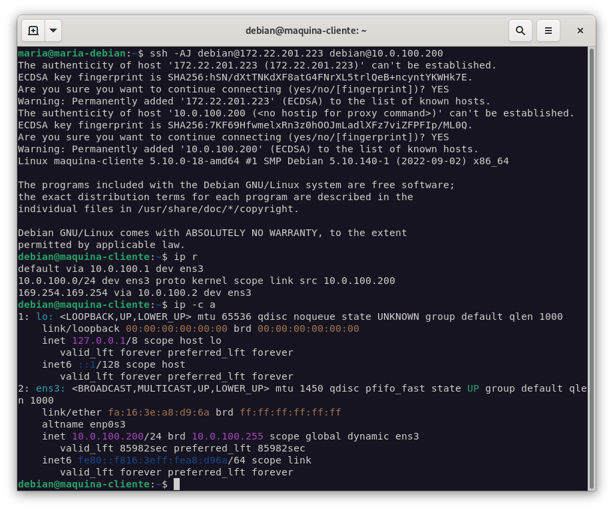Screen dimensions: 613x510
Task: Open the terminal search tool
Action: 520,31
